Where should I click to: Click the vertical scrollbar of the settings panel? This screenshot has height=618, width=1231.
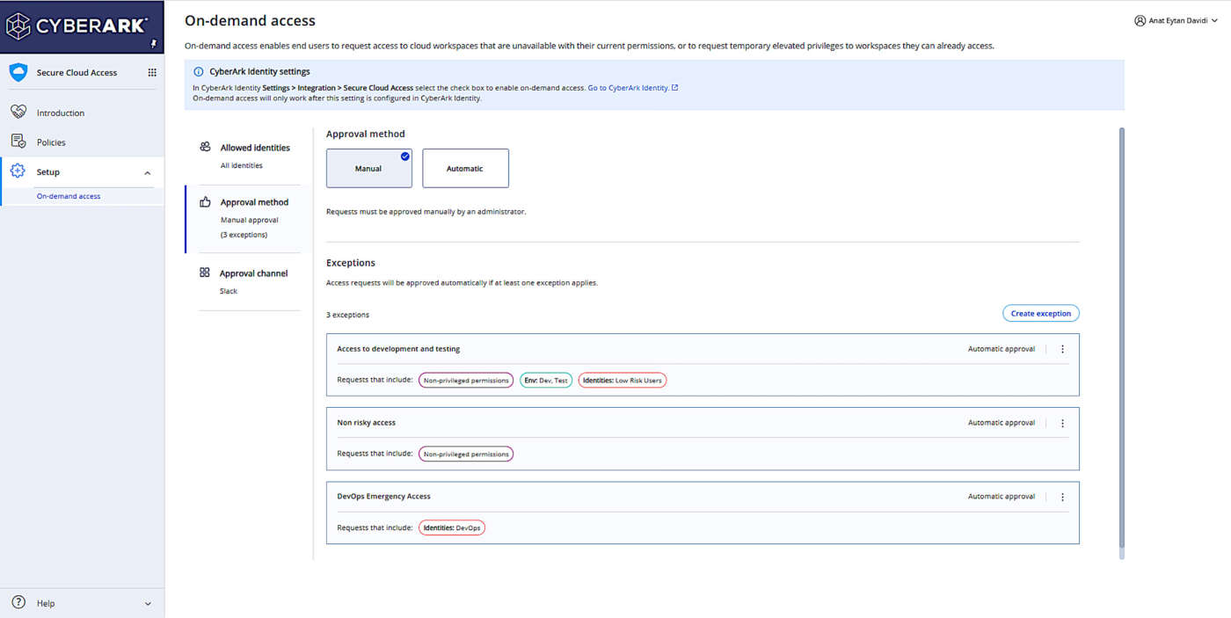(1121, 334)
